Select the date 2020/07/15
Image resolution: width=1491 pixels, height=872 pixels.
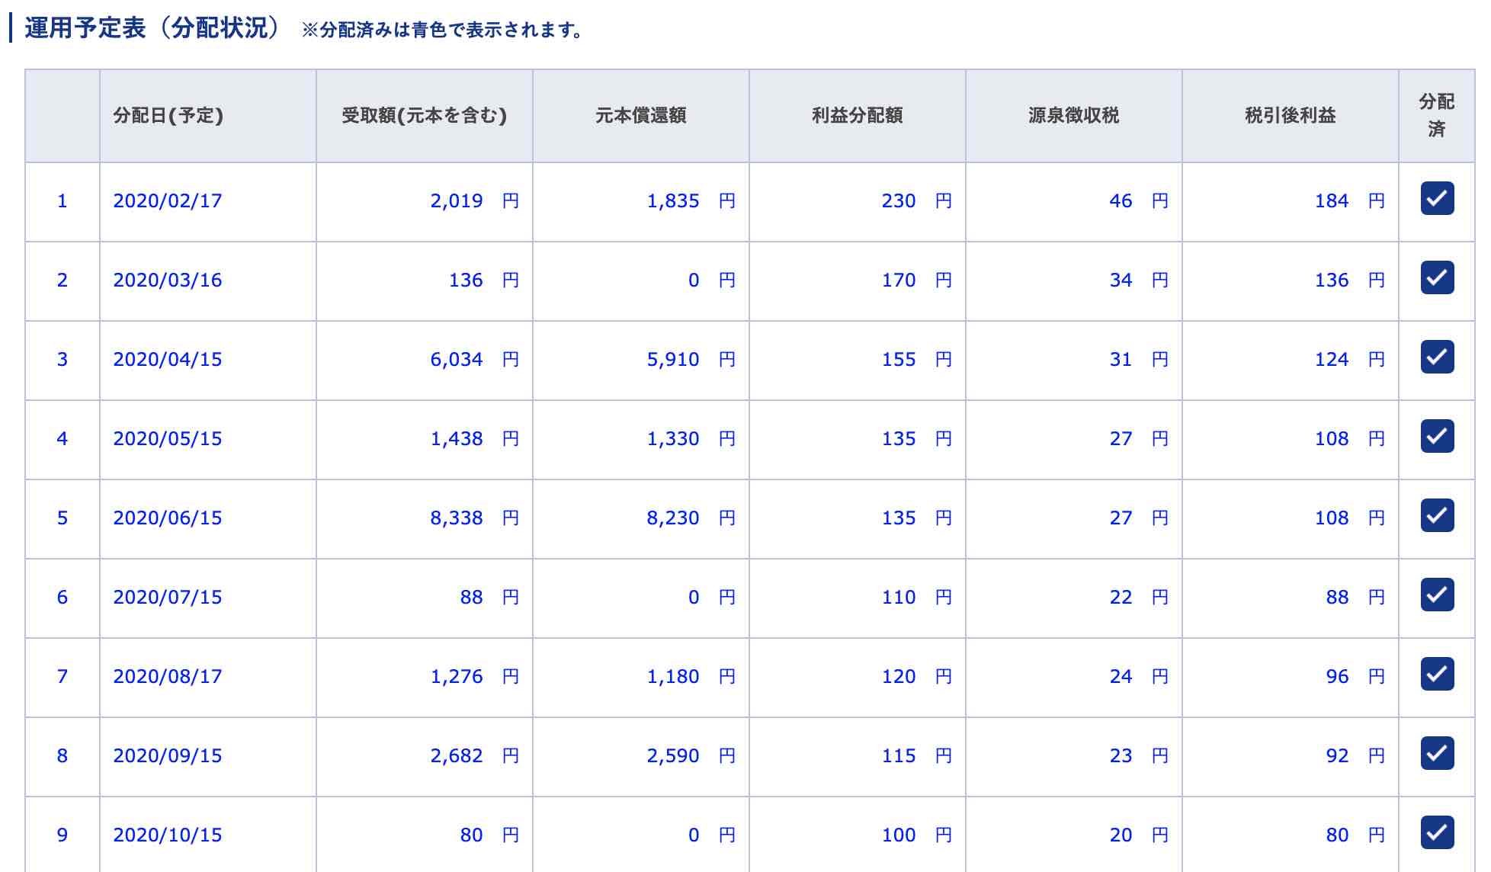click(x=168, y=597)
